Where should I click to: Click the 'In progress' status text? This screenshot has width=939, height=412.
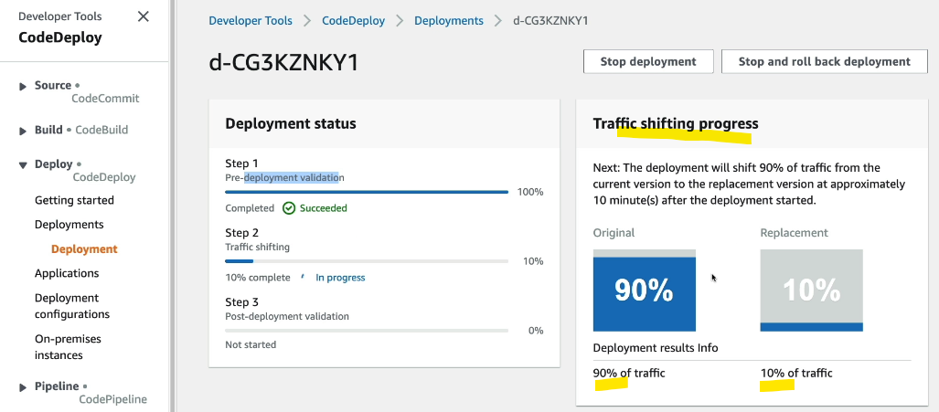[x=340, y=278]
